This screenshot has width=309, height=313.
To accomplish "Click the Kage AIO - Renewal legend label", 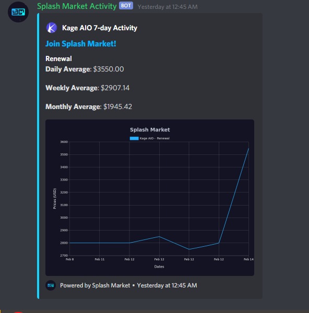I will point(154,138).
